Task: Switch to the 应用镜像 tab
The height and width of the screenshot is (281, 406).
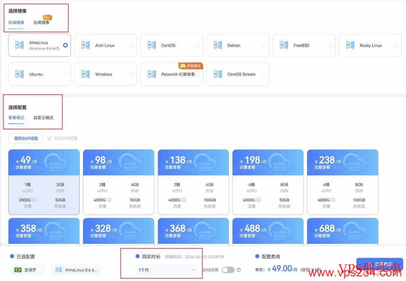Action: 41,23
